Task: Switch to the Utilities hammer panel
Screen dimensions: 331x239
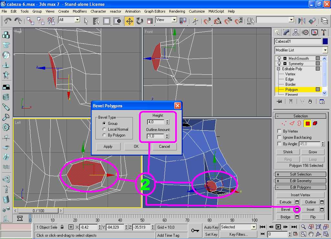Action: coord(324,32)
